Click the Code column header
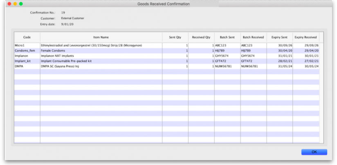This screenshot has width=337, height=165. (27, 37)
